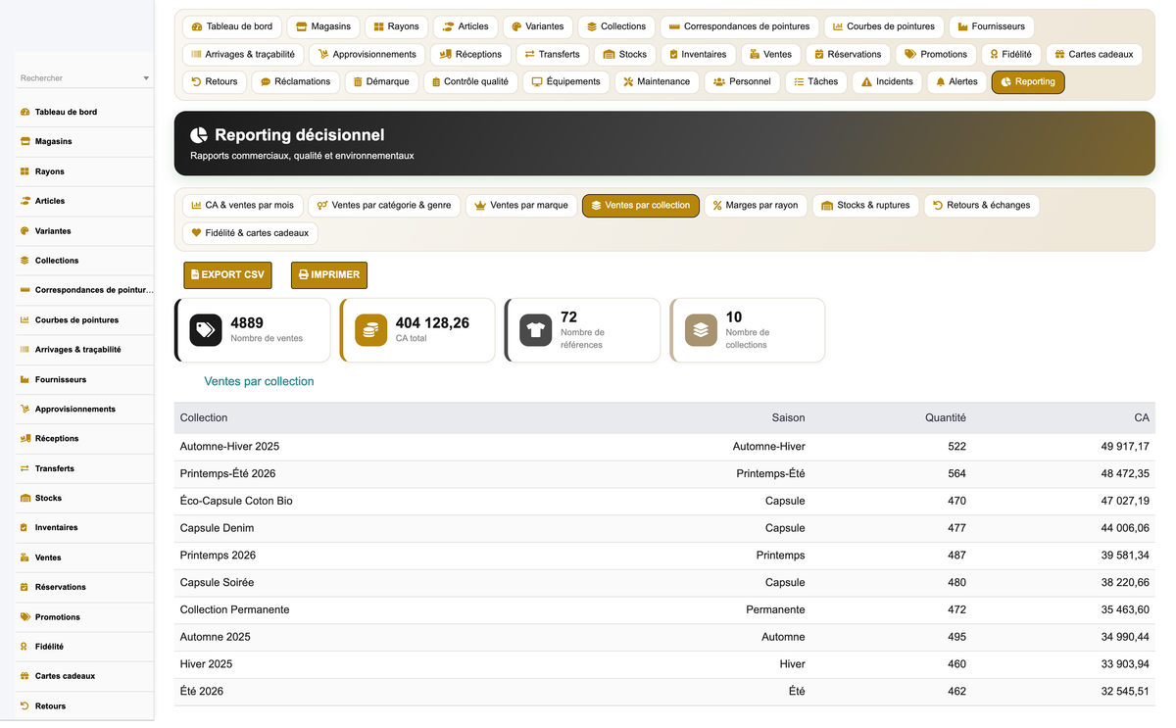Open Fidélité in top navigation
The image size is (1176, 728).
[1010, 55]
